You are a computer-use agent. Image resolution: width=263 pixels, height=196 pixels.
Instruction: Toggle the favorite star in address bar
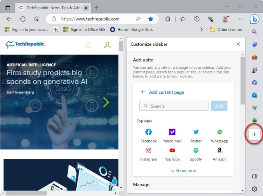[151, 19]
